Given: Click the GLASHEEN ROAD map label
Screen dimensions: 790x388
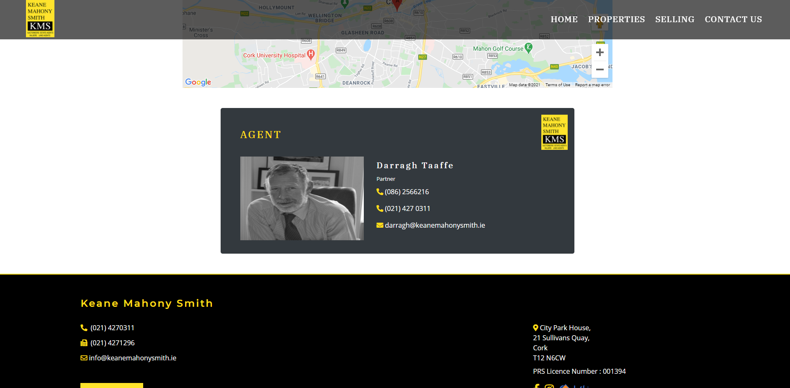Looking at the screenshot, I should tap(363, 33).
